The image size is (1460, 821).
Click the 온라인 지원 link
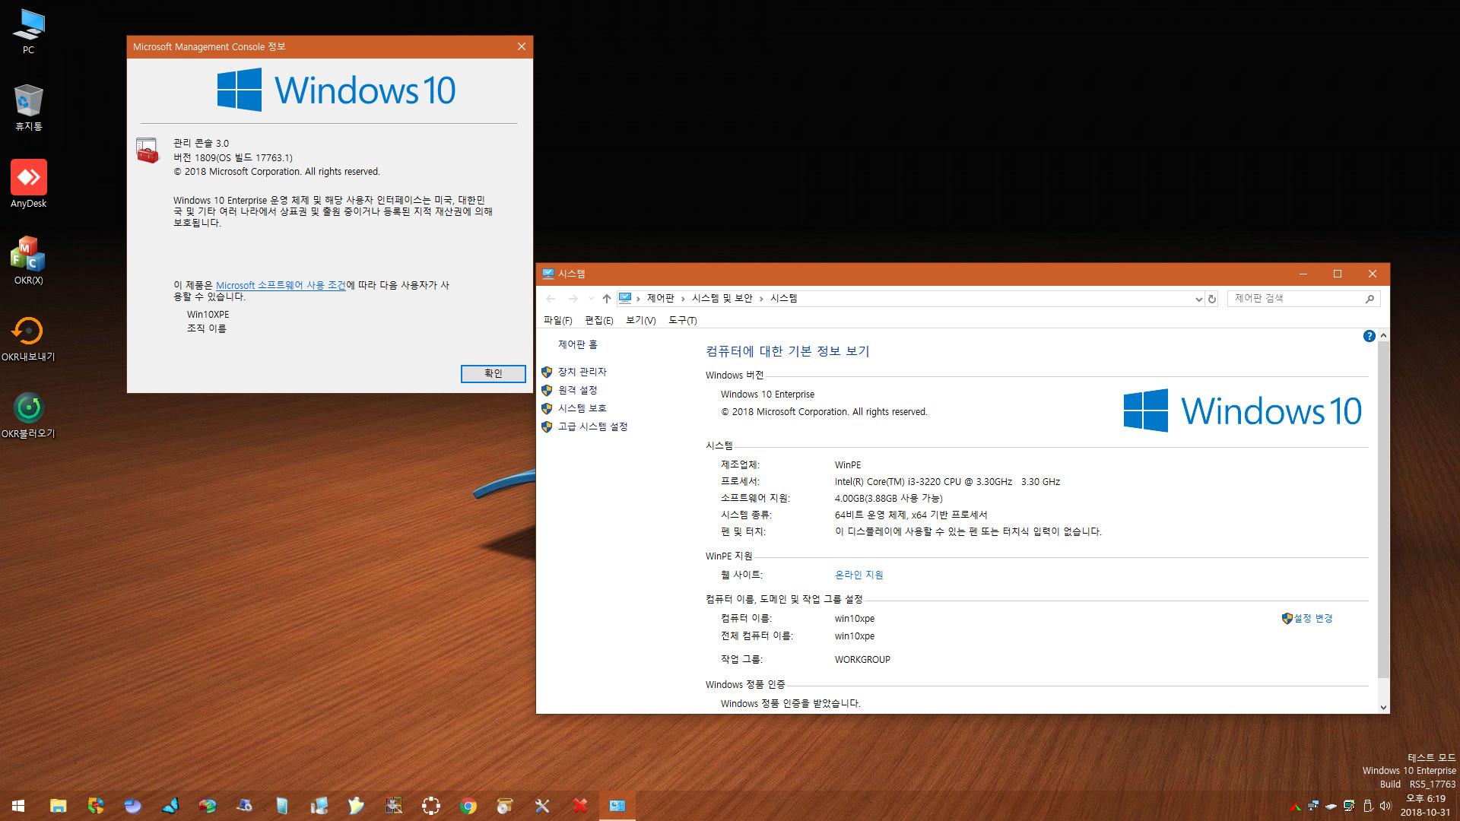pyautogui.click(x=859, y=575)
